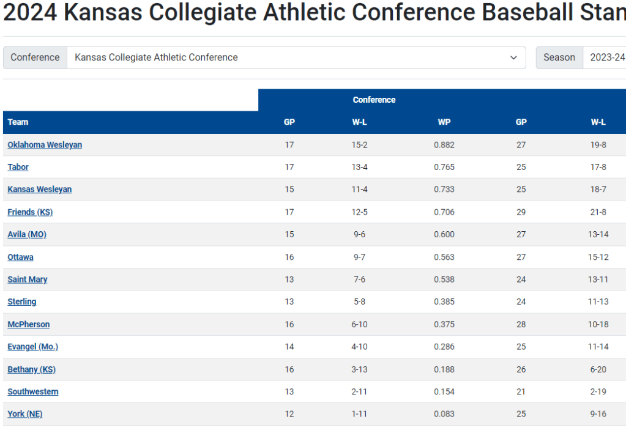Click Avila (MO) team link
This screenshot has height=433, width=626.
click(27, 234)
